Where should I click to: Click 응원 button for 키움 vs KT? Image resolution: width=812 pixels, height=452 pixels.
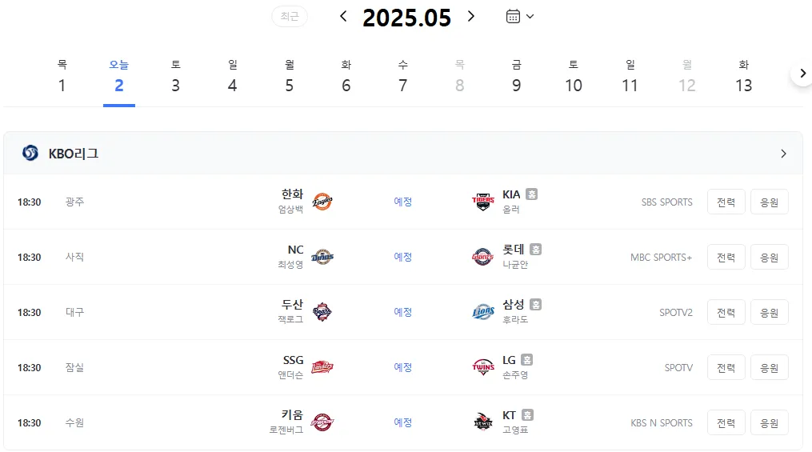(x=769, y=423)
